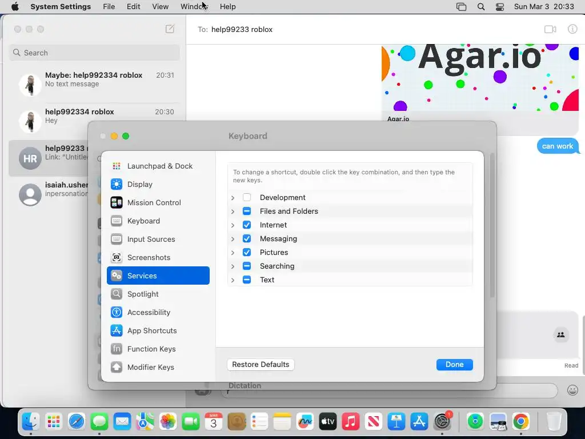Open the System Settings menu
Screen dimensions: 585x439
[x=61, y=7]
